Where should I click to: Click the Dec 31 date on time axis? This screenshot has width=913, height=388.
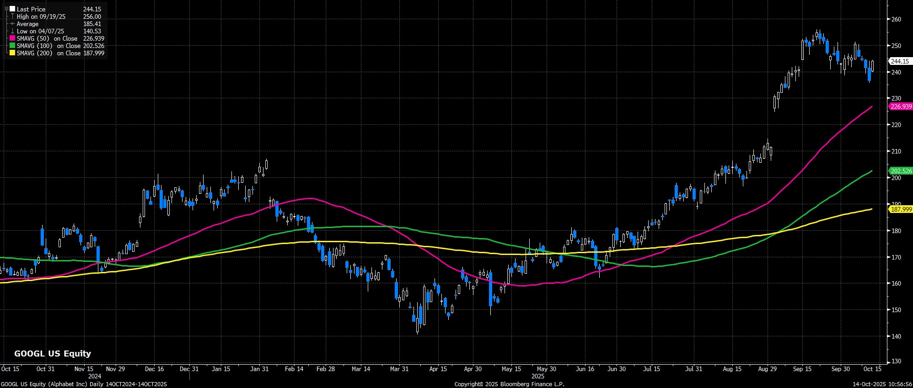pyautogui.click(x=189, y=369)
